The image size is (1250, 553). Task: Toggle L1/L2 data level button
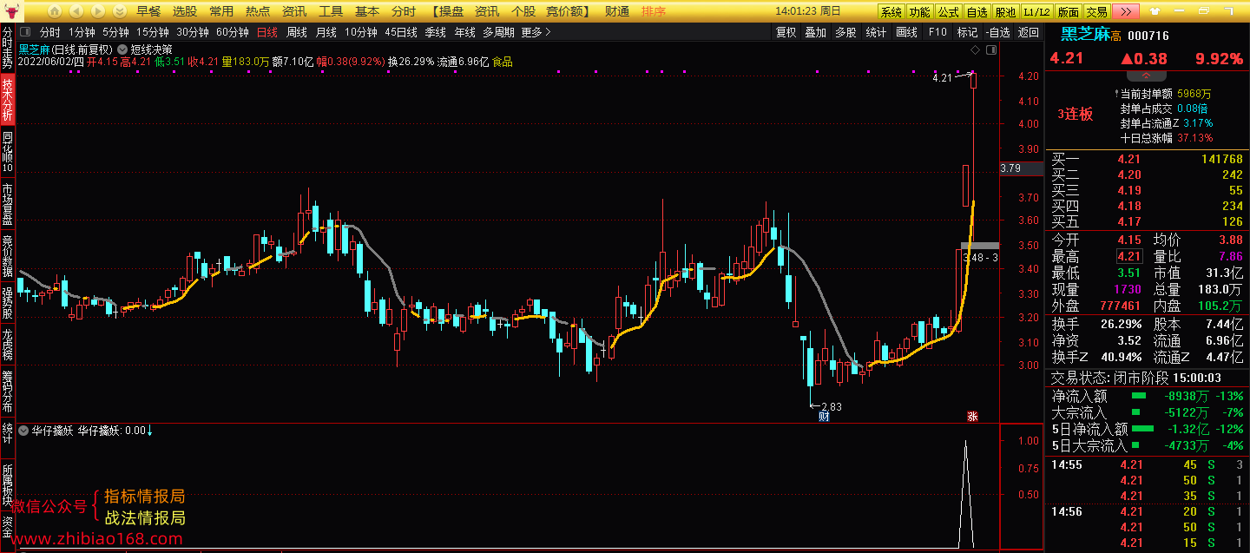[1036, 12]
